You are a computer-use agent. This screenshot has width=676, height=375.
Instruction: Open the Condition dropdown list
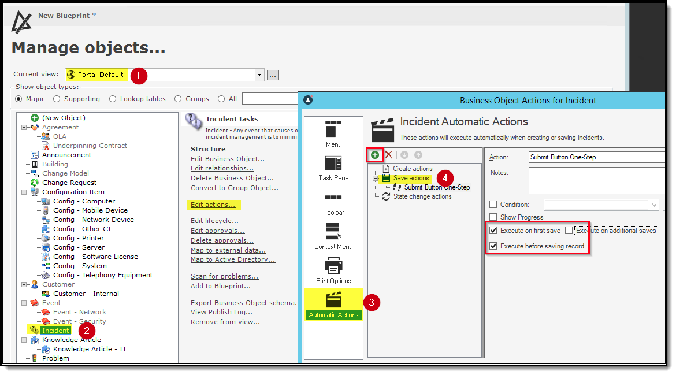pos(653,205)
